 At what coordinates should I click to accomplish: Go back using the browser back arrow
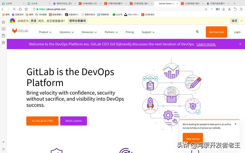coord(3,9)
